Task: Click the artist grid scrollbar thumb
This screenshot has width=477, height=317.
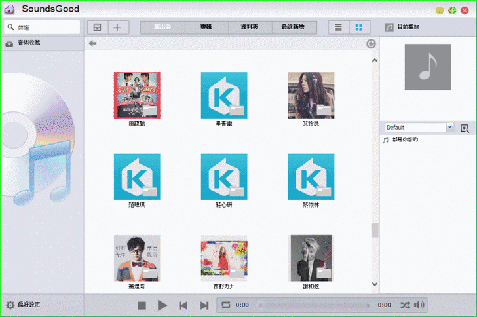Action: [x=375, y=230]
